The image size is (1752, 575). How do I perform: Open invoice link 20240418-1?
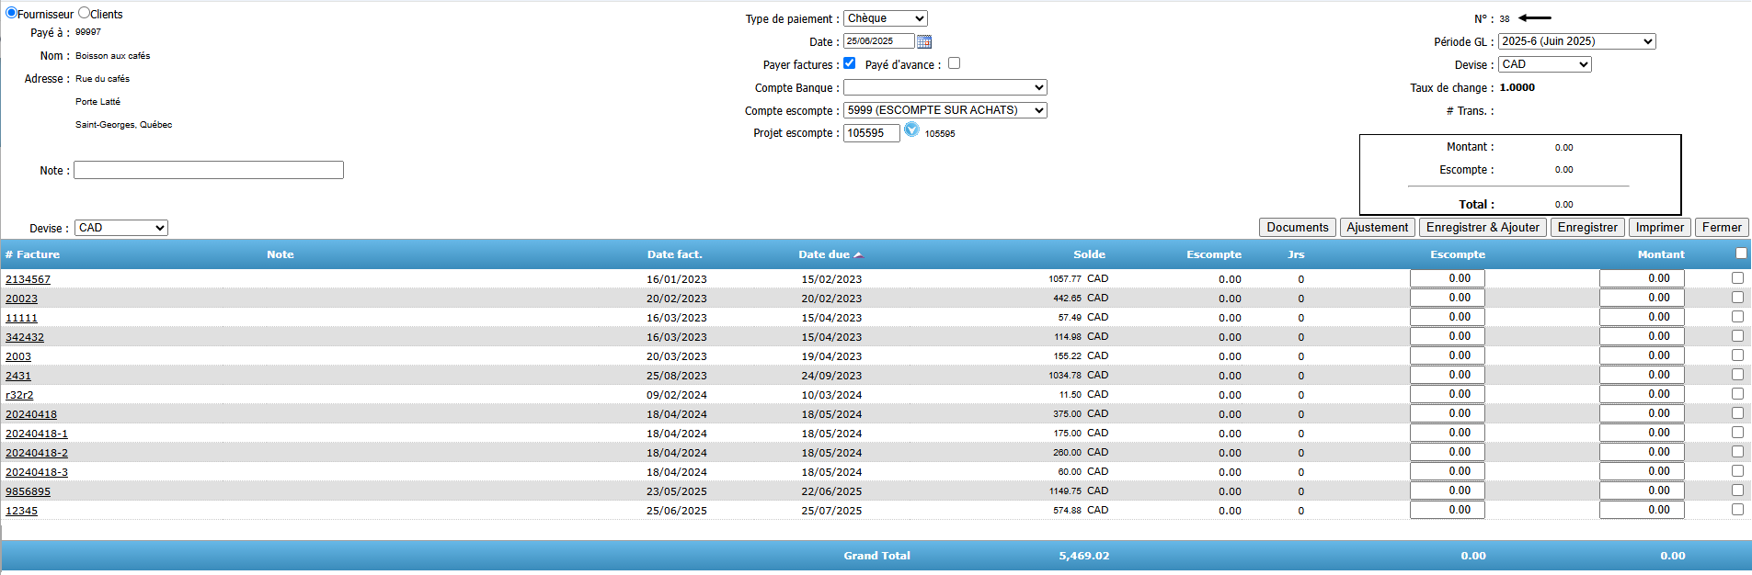click(37, 434)
